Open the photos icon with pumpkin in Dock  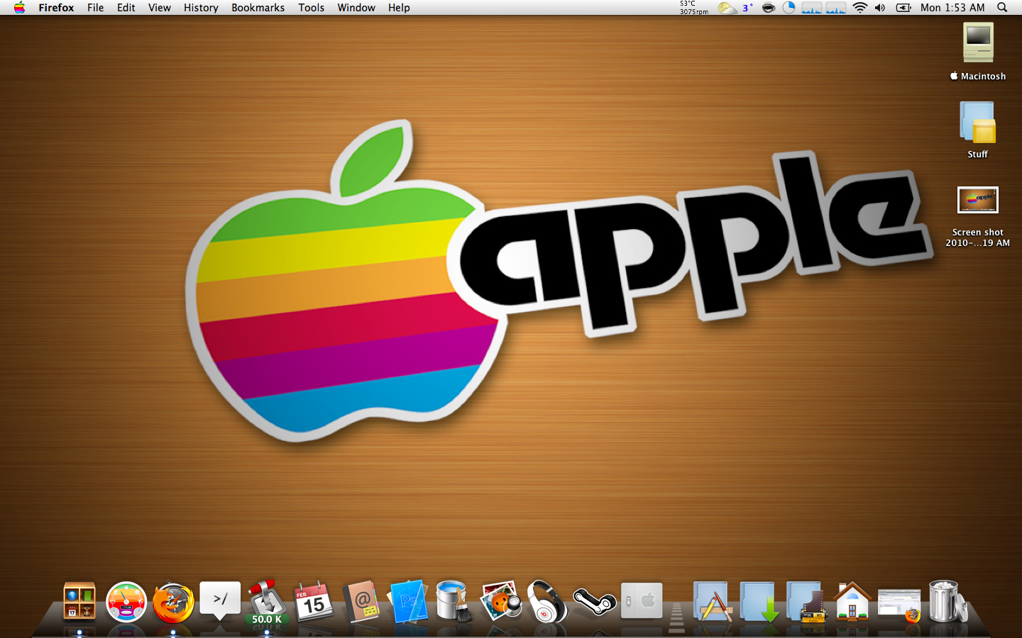[x=501, y=601]
